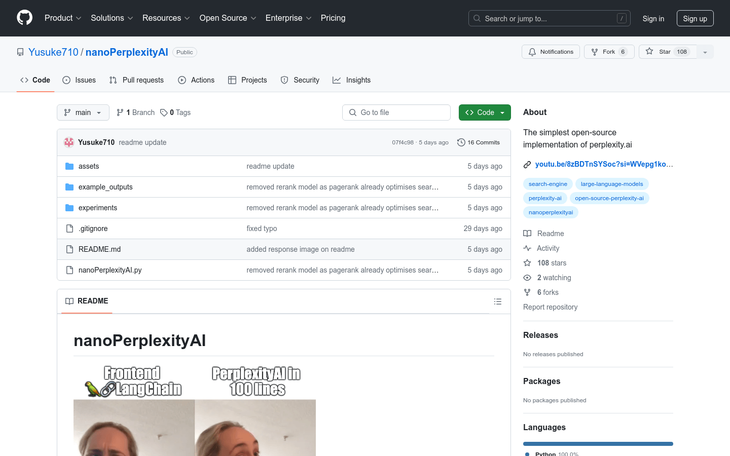Click the nanoperplexityai topic tag
Screen dimensions: 730x456
(x=551, y=212)
